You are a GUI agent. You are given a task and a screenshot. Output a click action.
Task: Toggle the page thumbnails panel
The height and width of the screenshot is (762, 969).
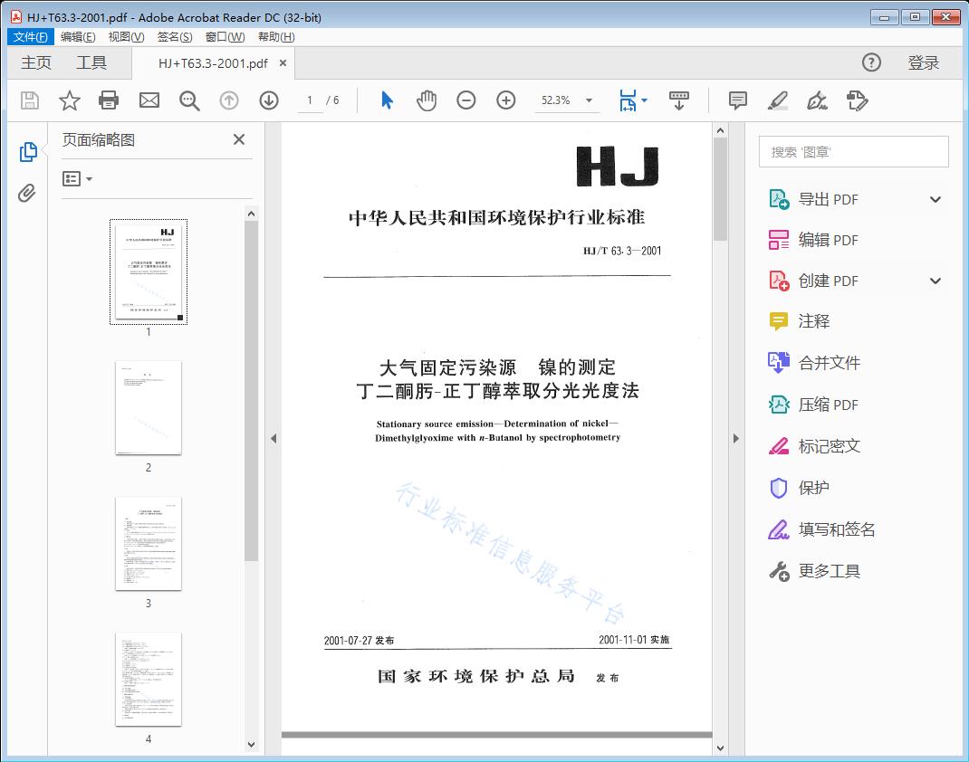(x=28, y=152)
